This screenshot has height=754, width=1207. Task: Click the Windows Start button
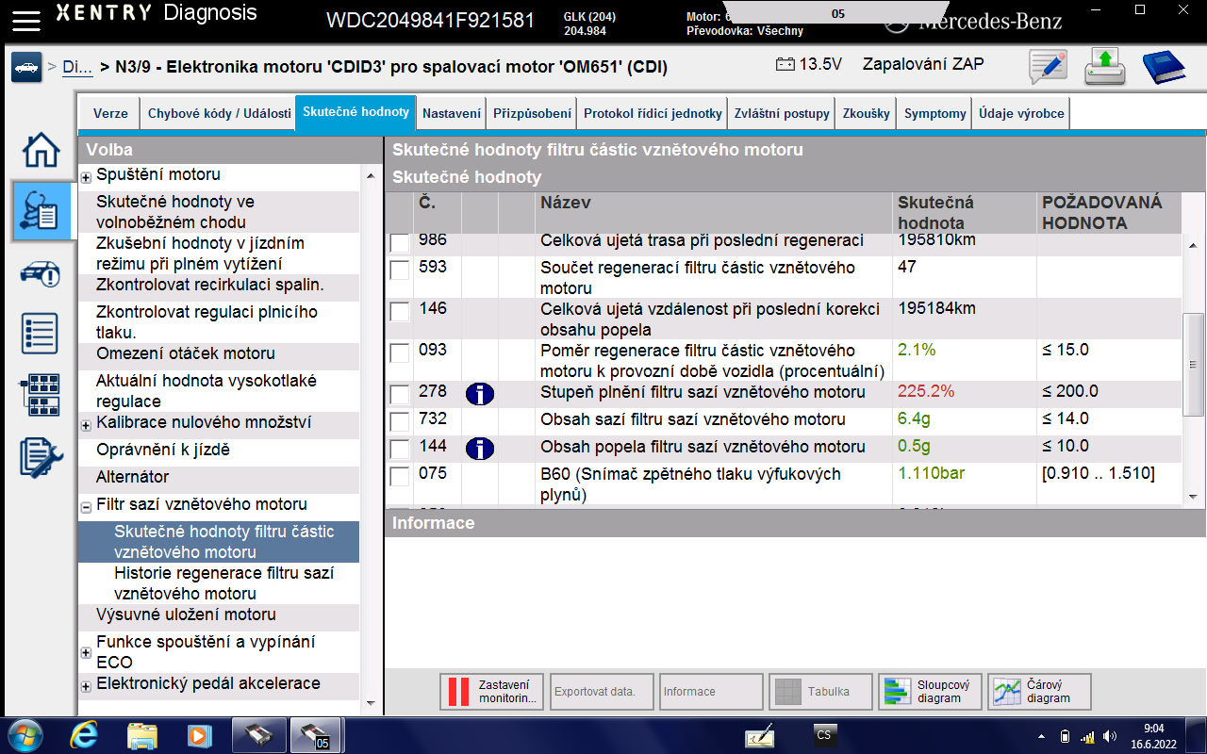[25, 734]
